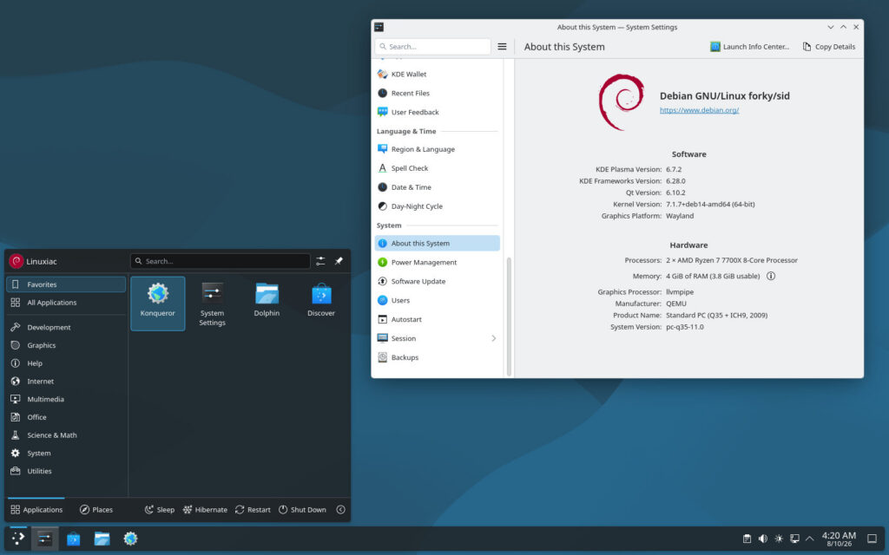Open Users settings
Viewport: 889px width, 555px height.
438,300
